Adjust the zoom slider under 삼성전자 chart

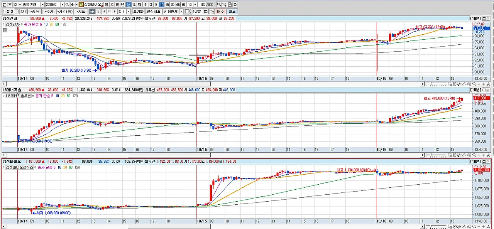(436, 84)
